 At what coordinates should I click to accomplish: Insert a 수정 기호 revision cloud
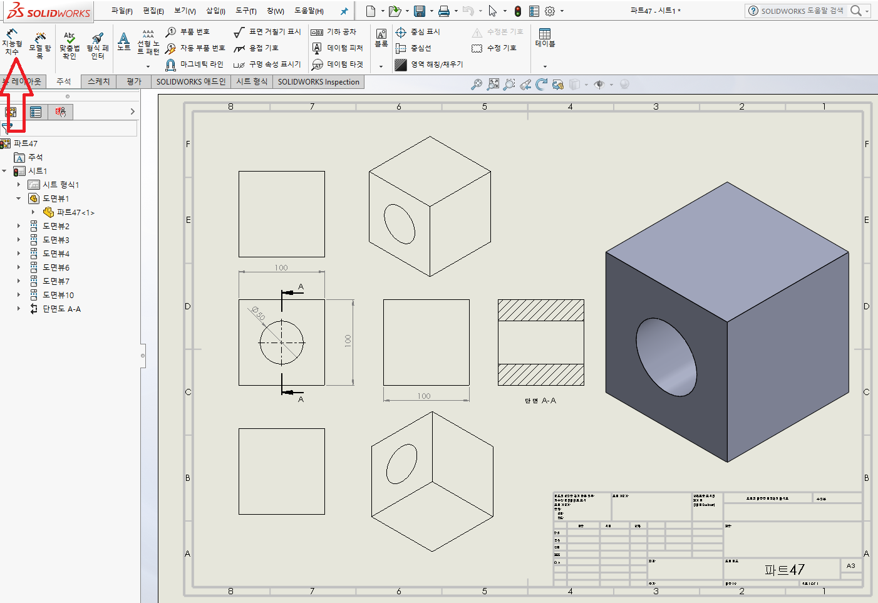495,48
